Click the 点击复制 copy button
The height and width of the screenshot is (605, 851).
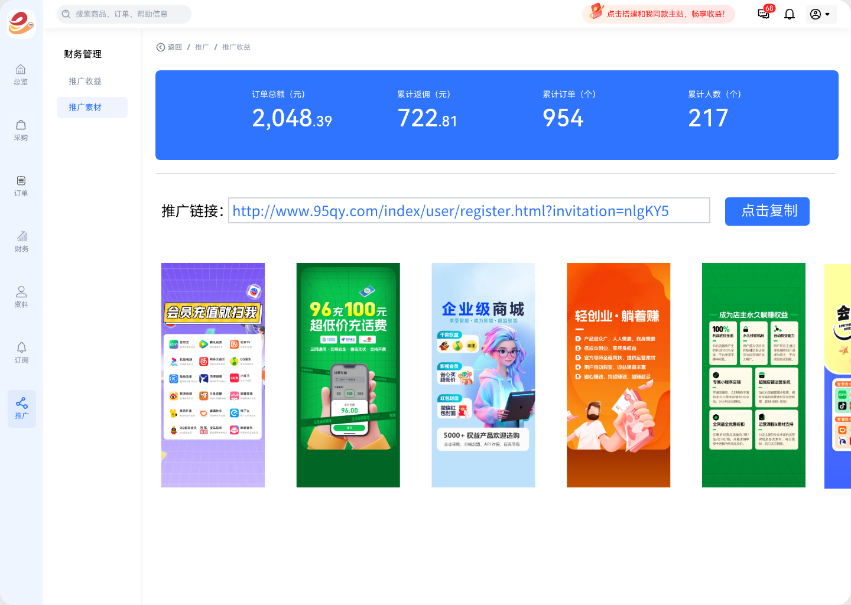point(766,211)
